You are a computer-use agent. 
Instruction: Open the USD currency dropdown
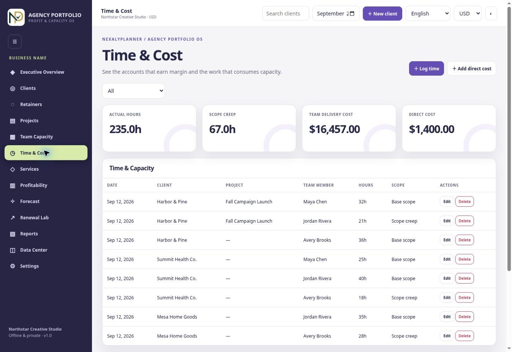coord(468,14)
